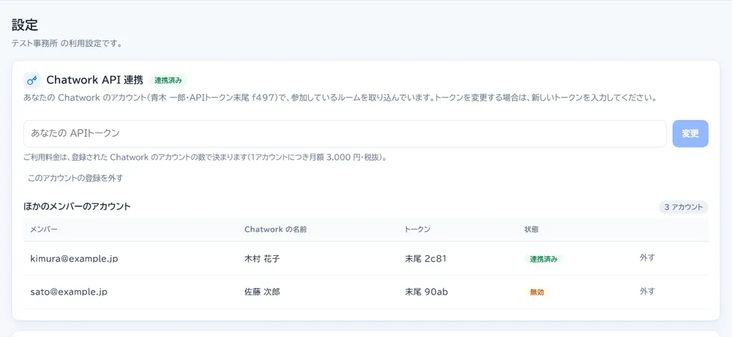The image size is (732, 337).
Task: Select the sato@example.jp member cell
Action: (x=69, y=292)
